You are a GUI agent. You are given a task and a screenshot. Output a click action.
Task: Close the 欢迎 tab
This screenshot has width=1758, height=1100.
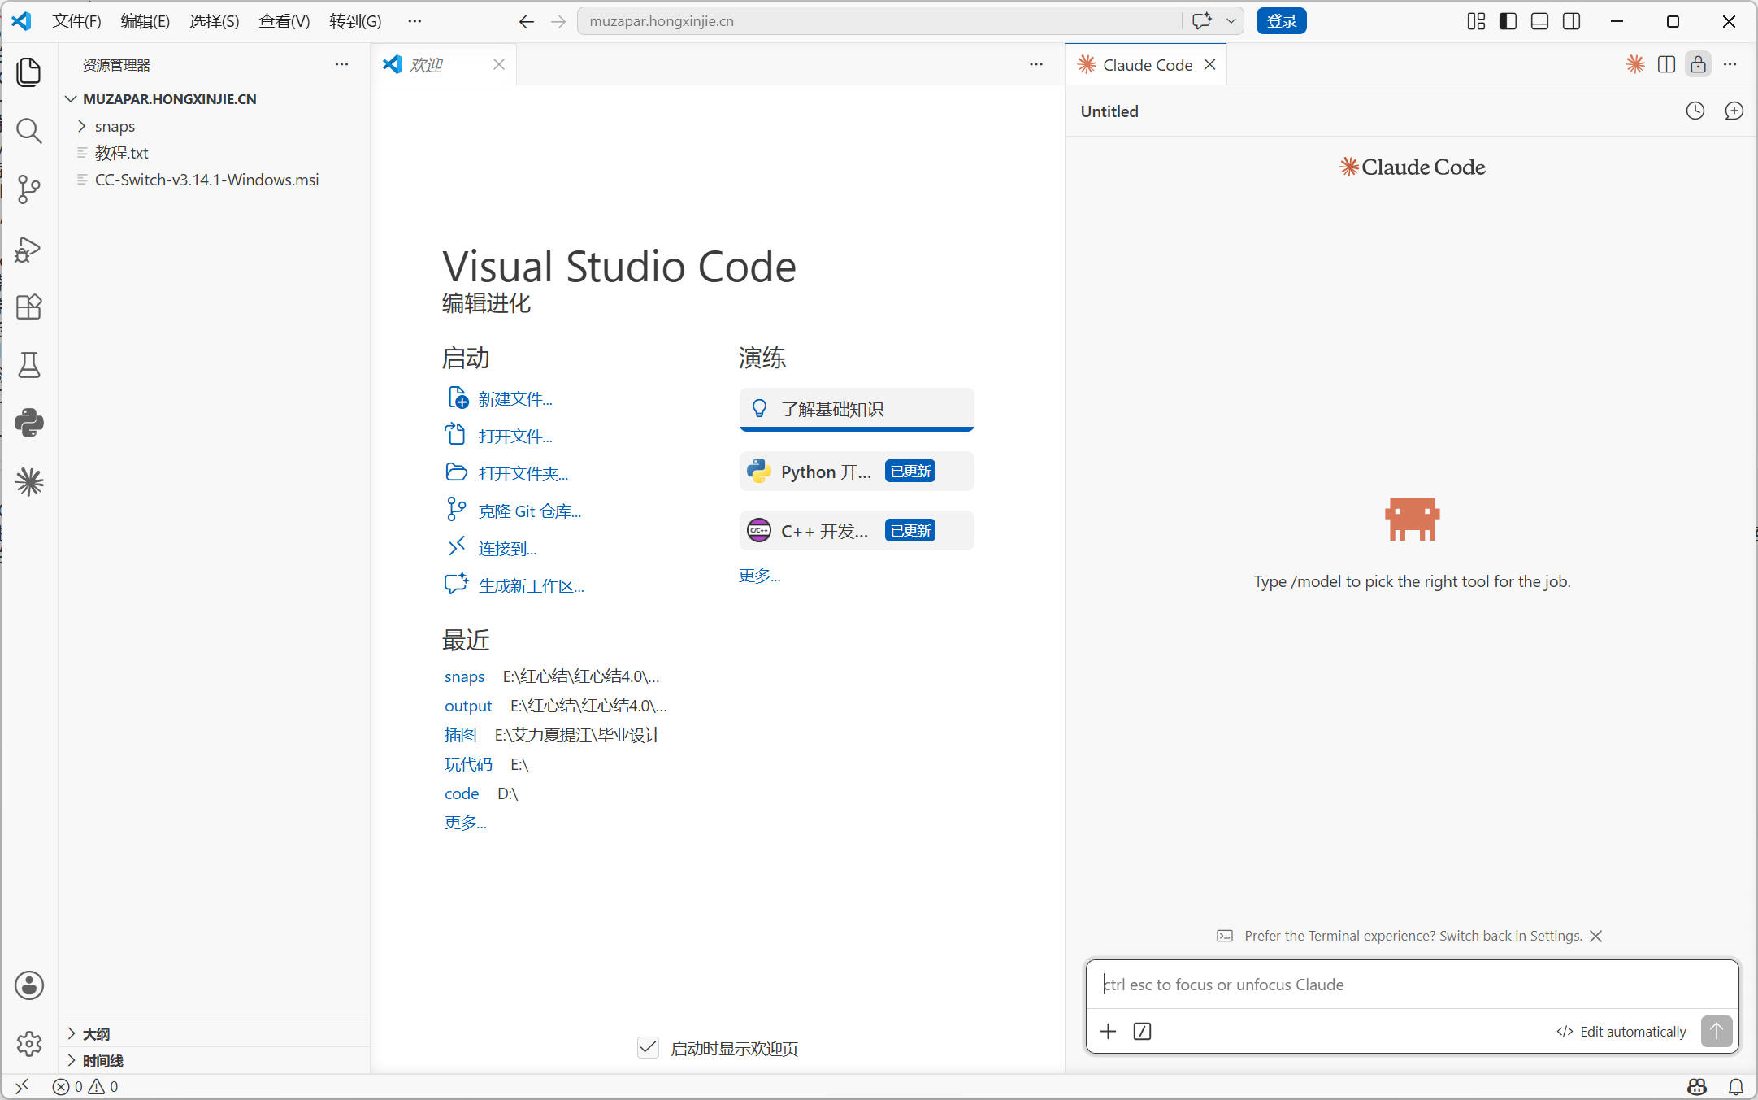click(498, 64)
